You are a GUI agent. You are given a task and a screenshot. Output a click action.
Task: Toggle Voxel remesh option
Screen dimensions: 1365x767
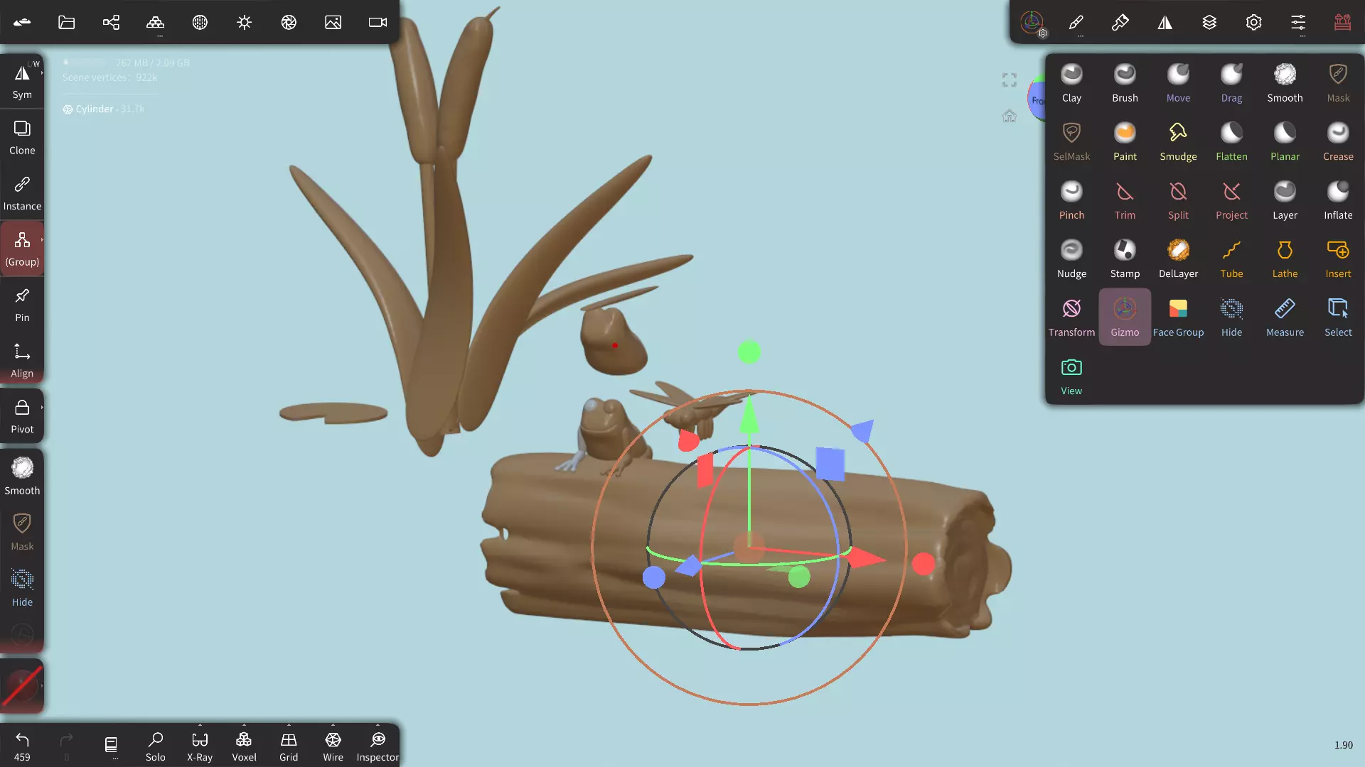[x=244, y=746]
